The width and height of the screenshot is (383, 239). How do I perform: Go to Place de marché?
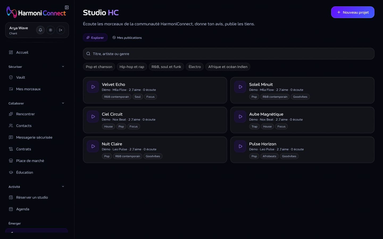(37, 161)
